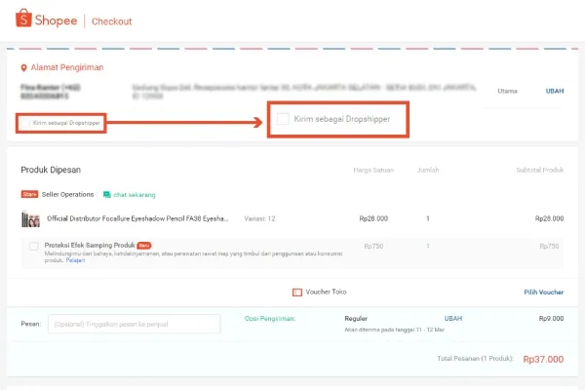
Task: Open Pilih Voucher link
Action: tap(544, 292)
